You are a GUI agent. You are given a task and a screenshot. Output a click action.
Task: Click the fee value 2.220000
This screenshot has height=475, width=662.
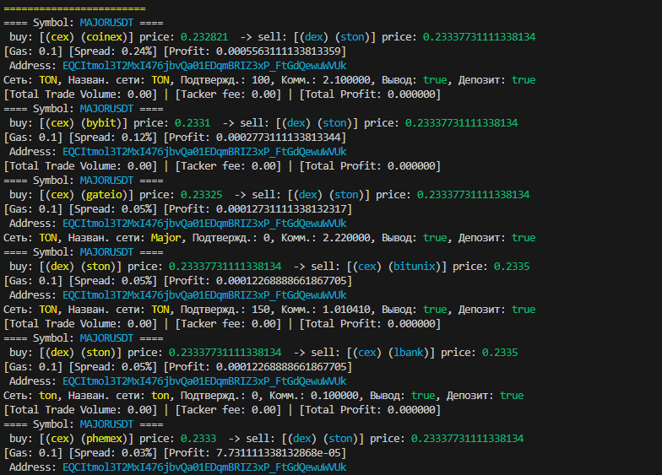(346, 238)
